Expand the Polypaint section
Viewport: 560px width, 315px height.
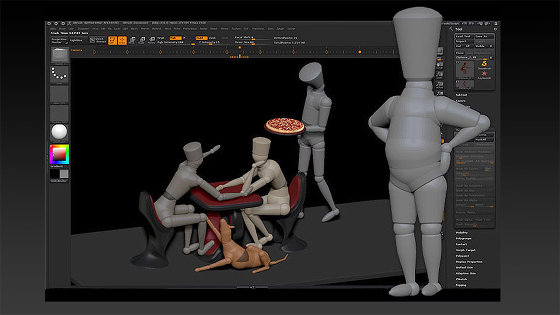[x=462, y=256]
